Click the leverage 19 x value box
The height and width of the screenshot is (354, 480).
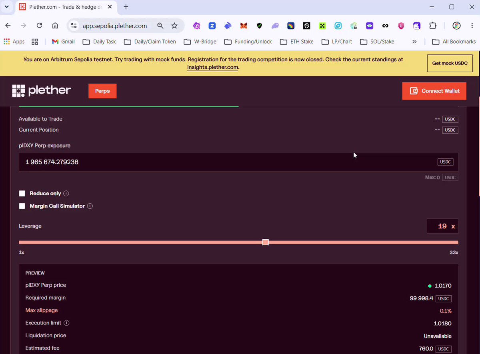442,226
